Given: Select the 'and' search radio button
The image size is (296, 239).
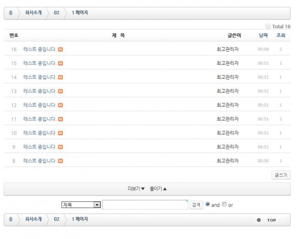Looking at the screenshot, I should pos(208,204).
